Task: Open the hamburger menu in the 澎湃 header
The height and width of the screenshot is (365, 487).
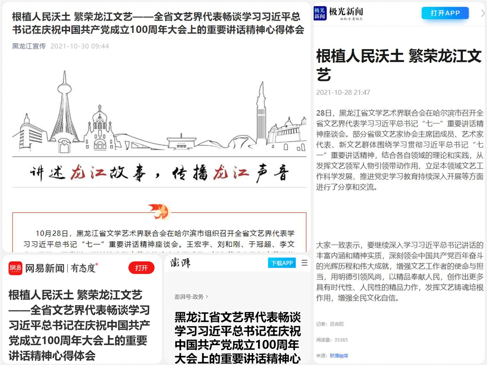Action: [x=304, y=263]
